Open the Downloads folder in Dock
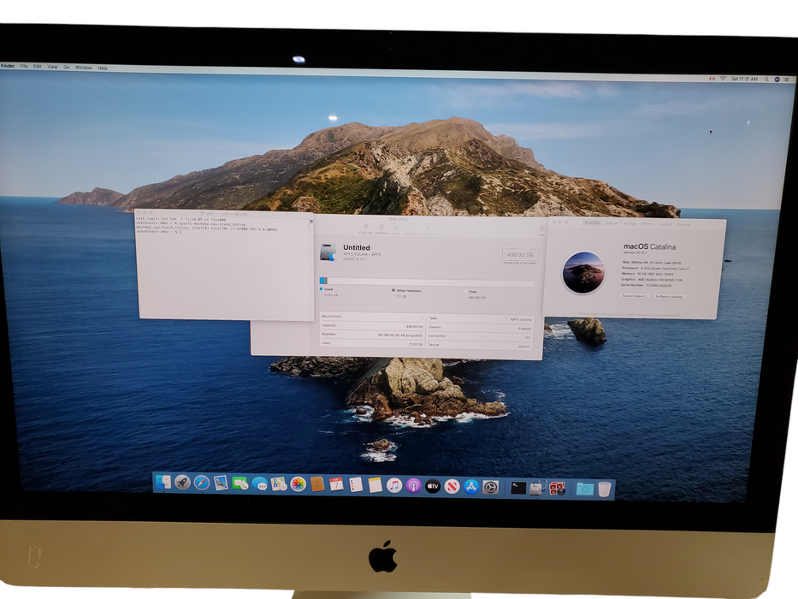This screenshot has height=599, width=798. (585, 490)
